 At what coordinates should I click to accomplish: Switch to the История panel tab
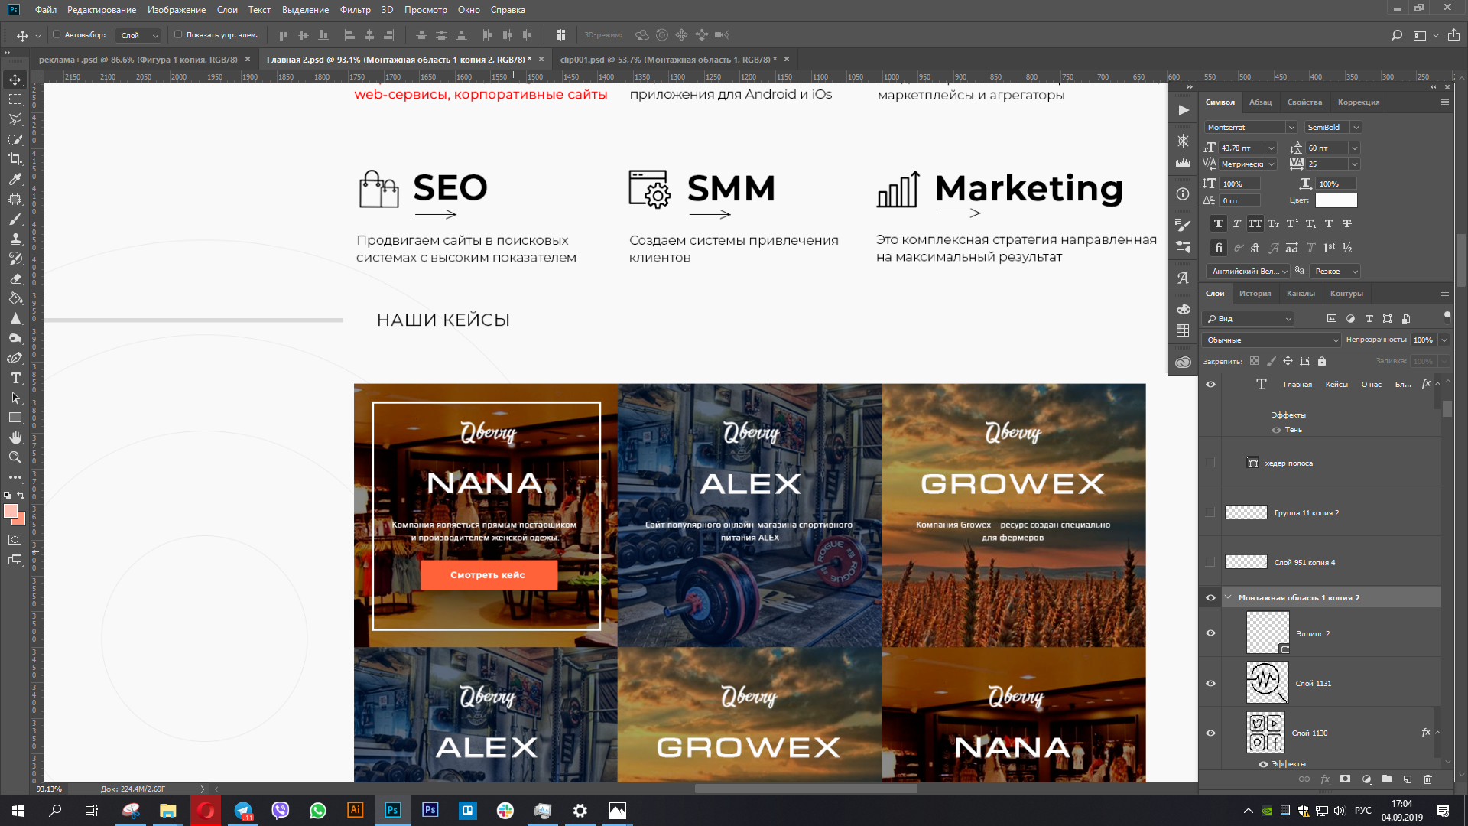[x=1255, y=294]
